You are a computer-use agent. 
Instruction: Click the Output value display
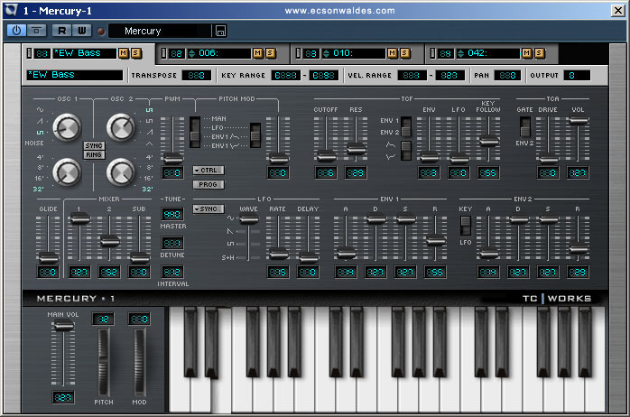coord(577,75)
